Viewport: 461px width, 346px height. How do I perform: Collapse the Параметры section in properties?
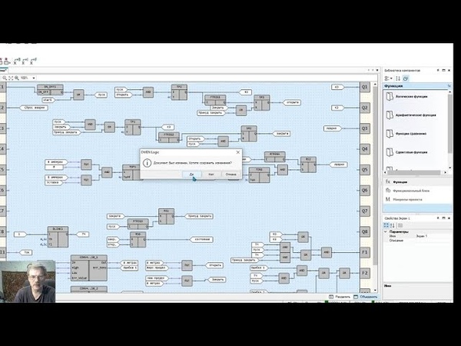(x=386, y=232)
